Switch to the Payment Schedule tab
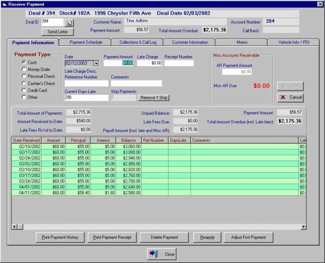This screenshot has width=325, height=263. pos(86,42)
